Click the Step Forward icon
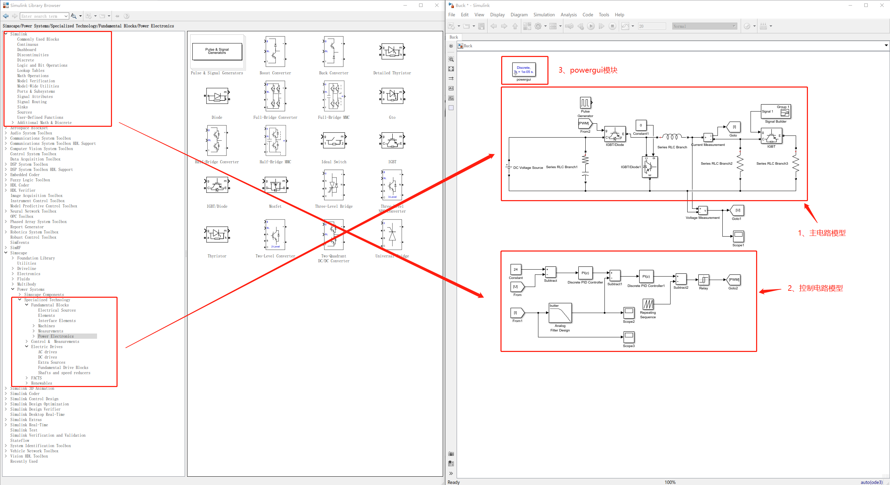The image size is (890, 485). coord(601,26)
